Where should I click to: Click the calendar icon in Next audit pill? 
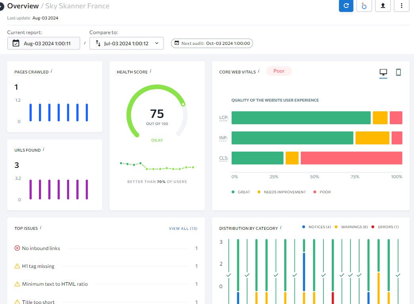pos(177,43)
